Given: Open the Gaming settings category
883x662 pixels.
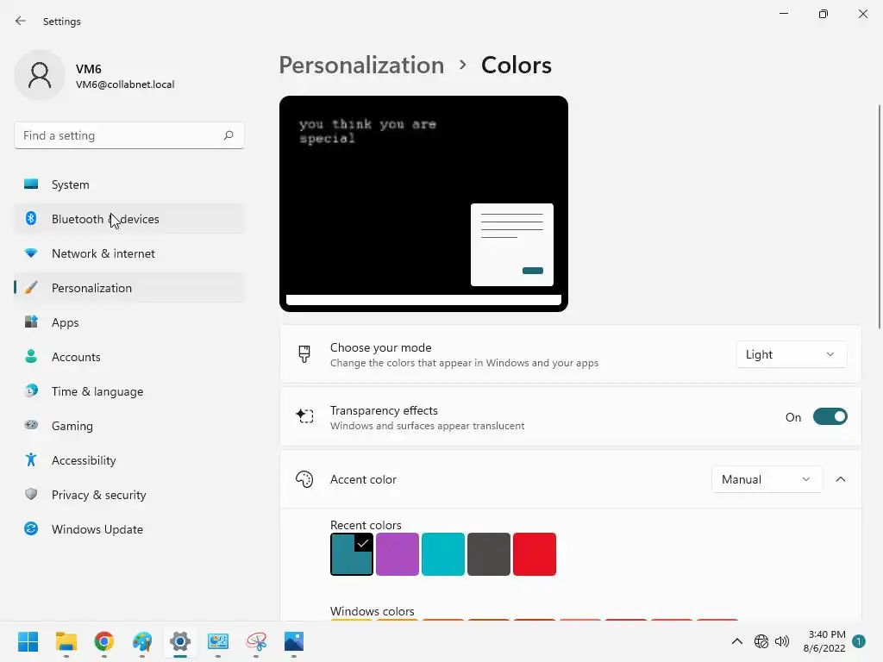Looking at the screenshot, I should point(129,426).
